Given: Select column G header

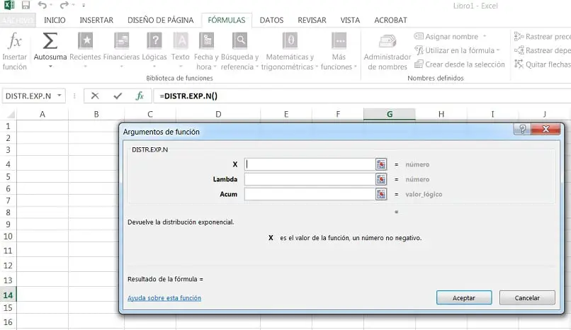Looking at the screenshot, I should [389, 114].
